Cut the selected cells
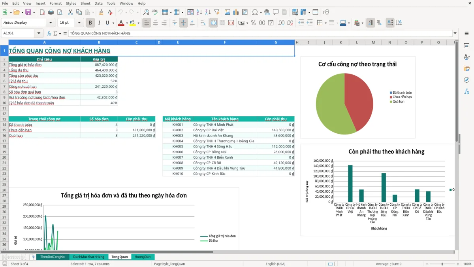Image resolution: width=474 pixels, height=267 pixels. tap(70, 12)
